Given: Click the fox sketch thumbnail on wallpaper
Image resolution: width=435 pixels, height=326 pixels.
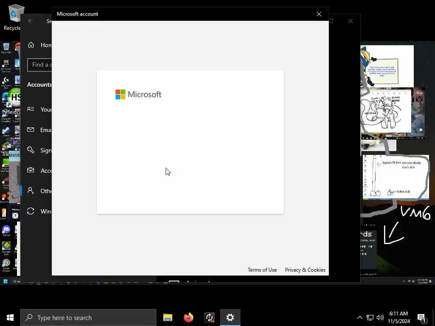Looking at the screenshot, I should (x=386, y=110).
